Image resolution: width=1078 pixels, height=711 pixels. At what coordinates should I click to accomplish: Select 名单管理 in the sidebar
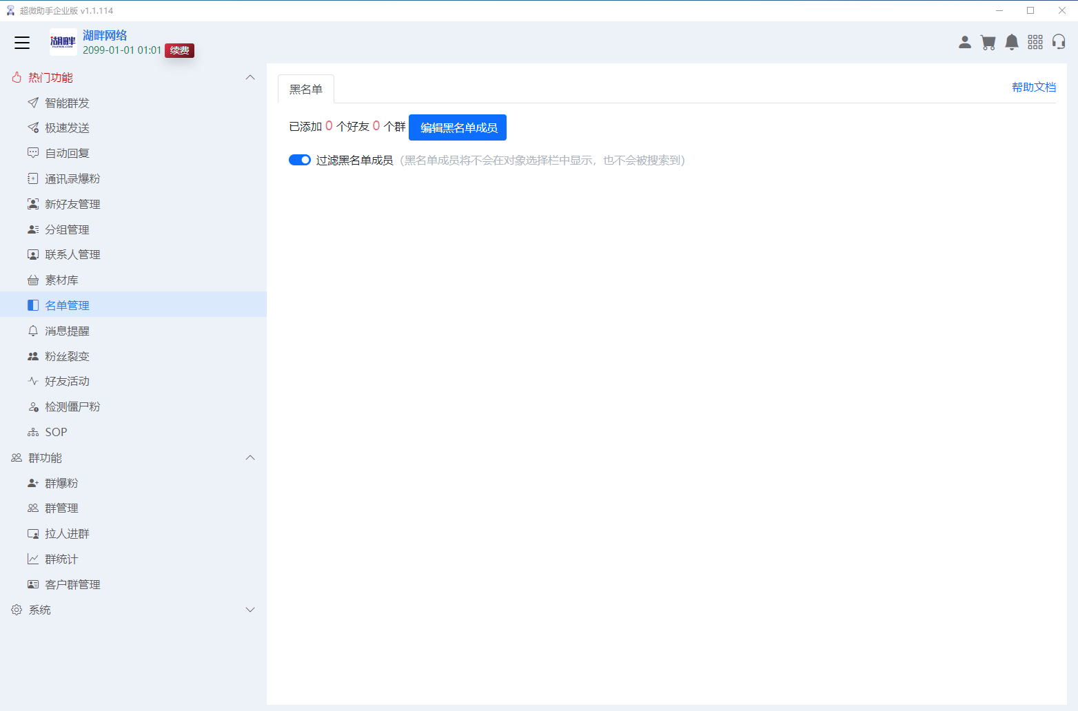pos(67,304)
